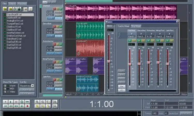194x116 pixels.
Task: Select DancBeat12.cel in the file list
Action: click(x=14, y=39)
